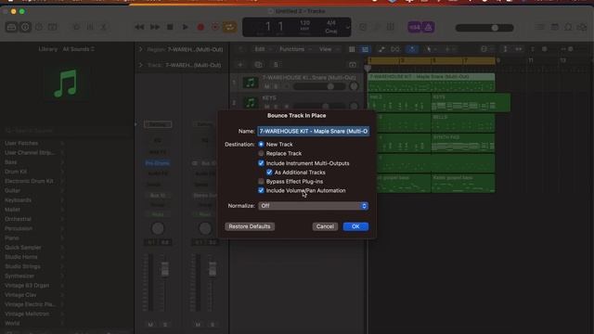This screenshot has width=594, height=334.
Task: Solo the 7-WAREHOUSE KIT track
Action: (276, 86)
